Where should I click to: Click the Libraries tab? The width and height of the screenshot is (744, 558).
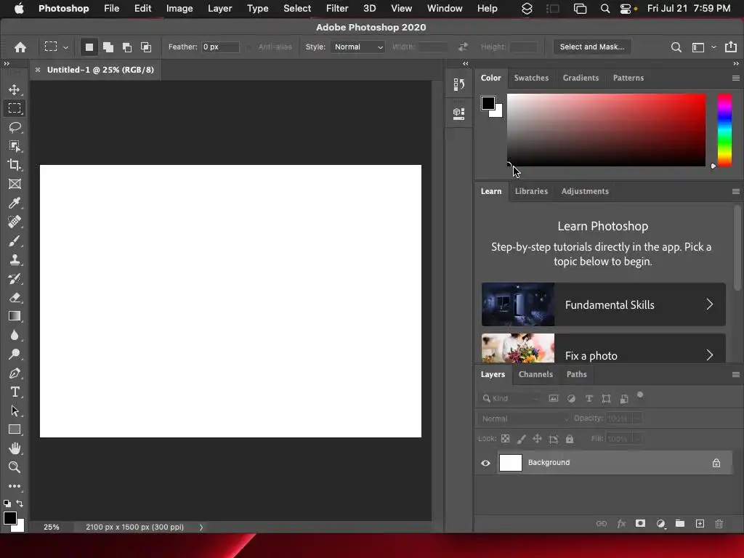point(531,191)
